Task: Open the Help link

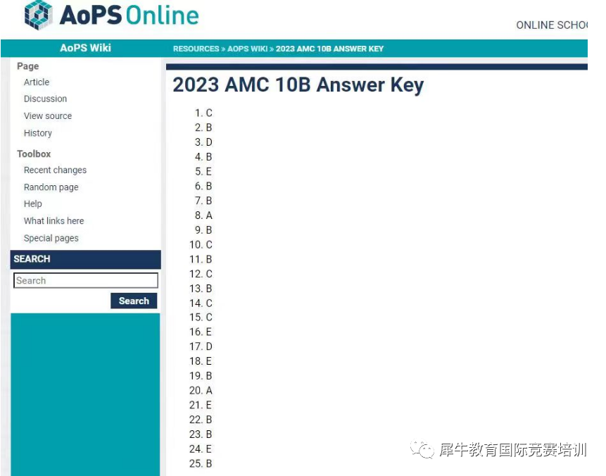Action: point(33,203)
